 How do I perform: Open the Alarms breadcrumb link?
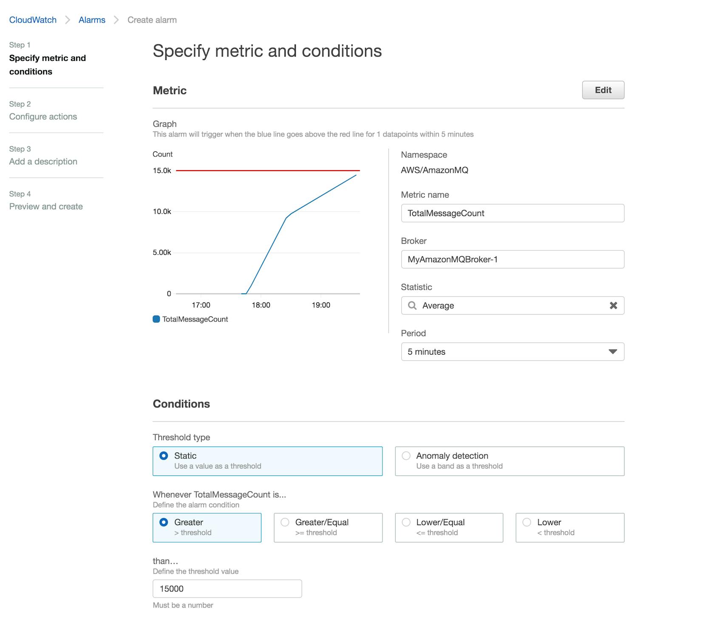point(92,20)
